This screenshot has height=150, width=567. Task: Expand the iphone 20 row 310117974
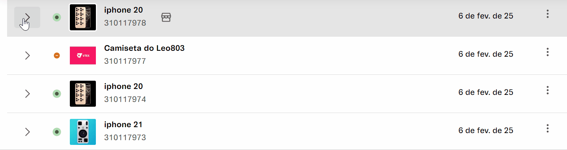pyautogui.click(x=27, y=94)
